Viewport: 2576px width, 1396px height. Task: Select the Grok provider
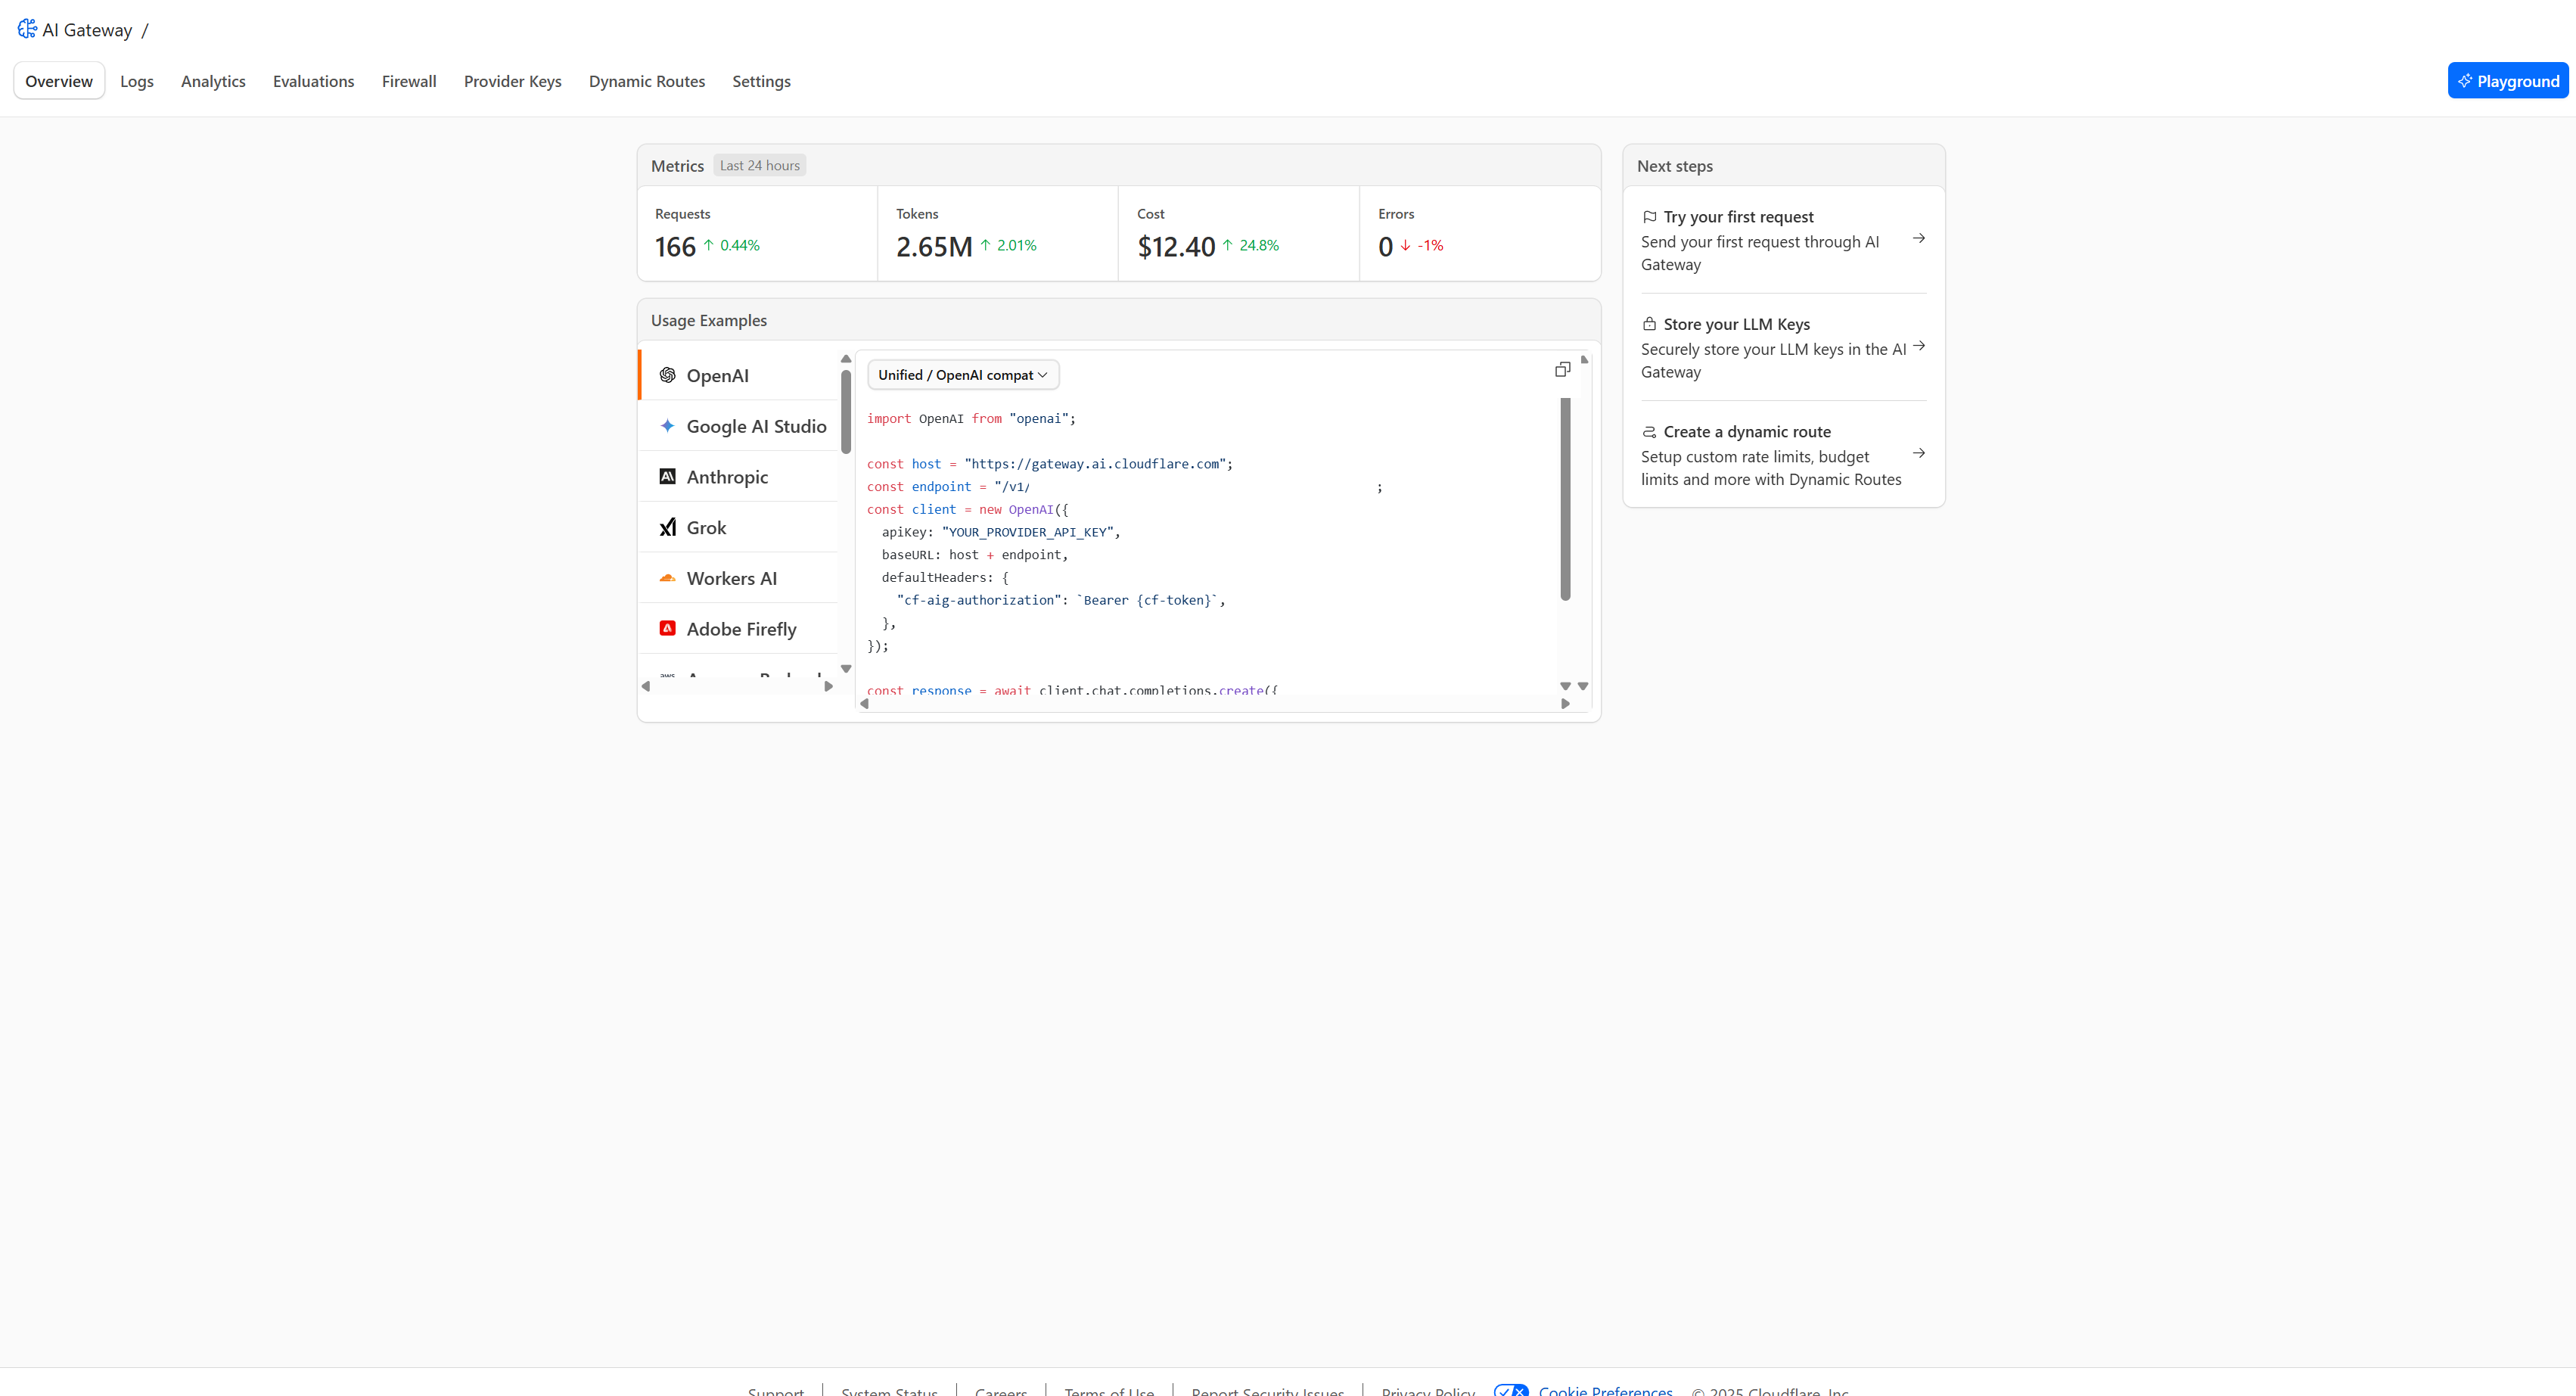click(x=706, y=528)
